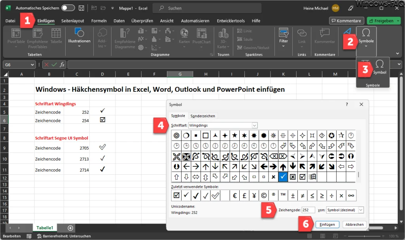
Task: Collapse the ribbon with the chevron
Action: tap(397, 53)
